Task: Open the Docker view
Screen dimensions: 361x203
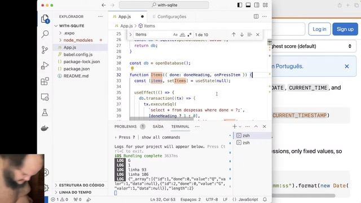Action: 45,128
